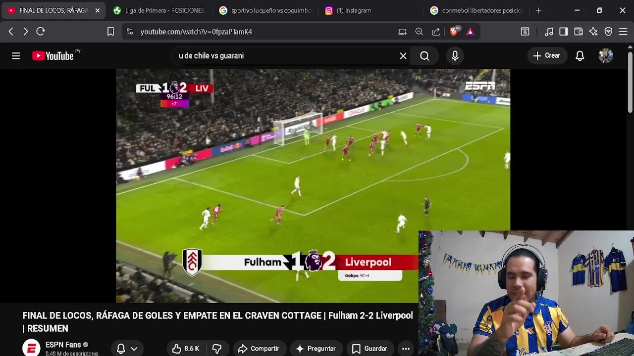Open the Brave Wallet icon
Image resolution: width=634 pixels, height=356 pixels.
click(x=579, y=32)
